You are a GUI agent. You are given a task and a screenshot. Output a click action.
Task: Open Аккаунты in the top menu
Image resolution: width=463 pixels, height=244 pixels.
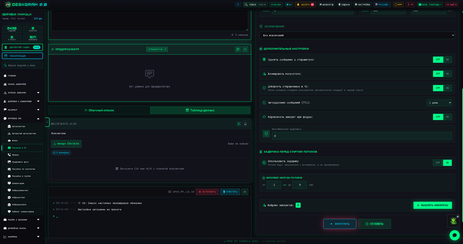click(326, 5)
